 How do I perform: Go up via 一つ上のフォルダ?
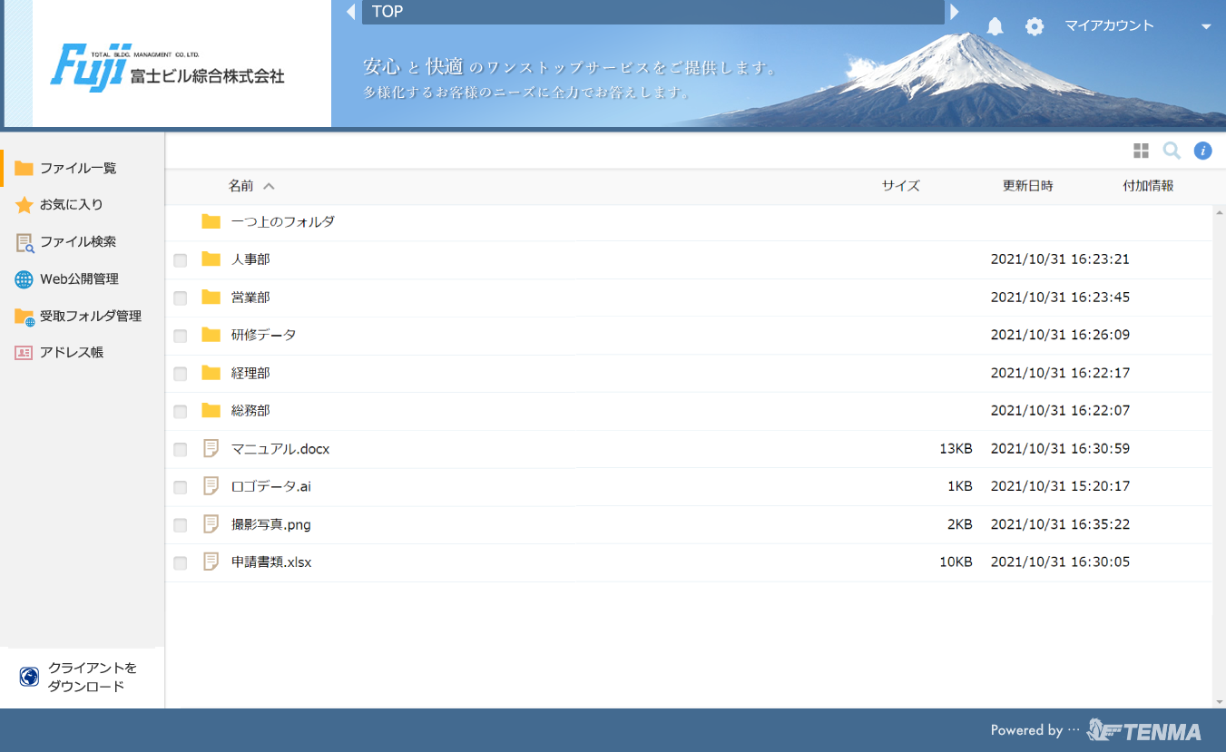click(x=282, y=222)
